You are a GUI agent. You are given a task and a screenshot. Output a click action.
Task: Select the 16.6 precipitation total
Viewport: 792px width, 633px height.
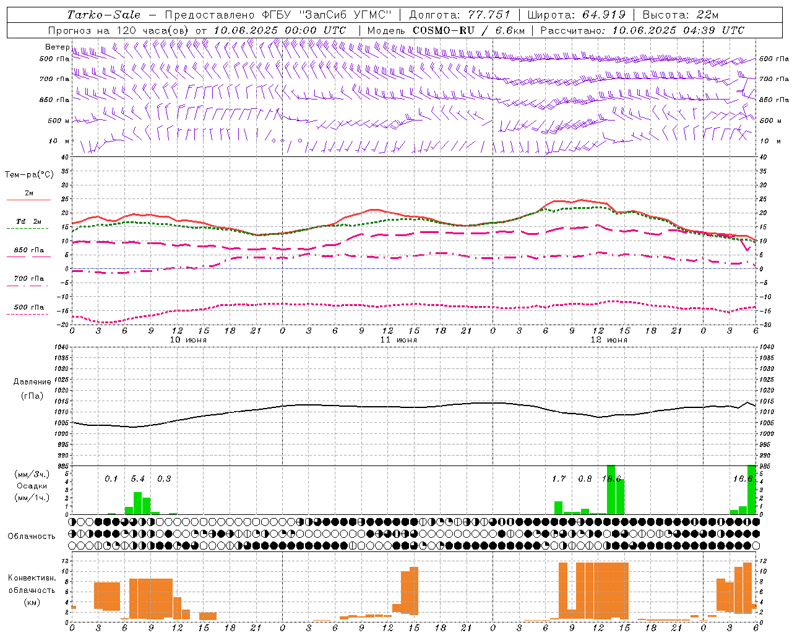[x=742, y=479]
